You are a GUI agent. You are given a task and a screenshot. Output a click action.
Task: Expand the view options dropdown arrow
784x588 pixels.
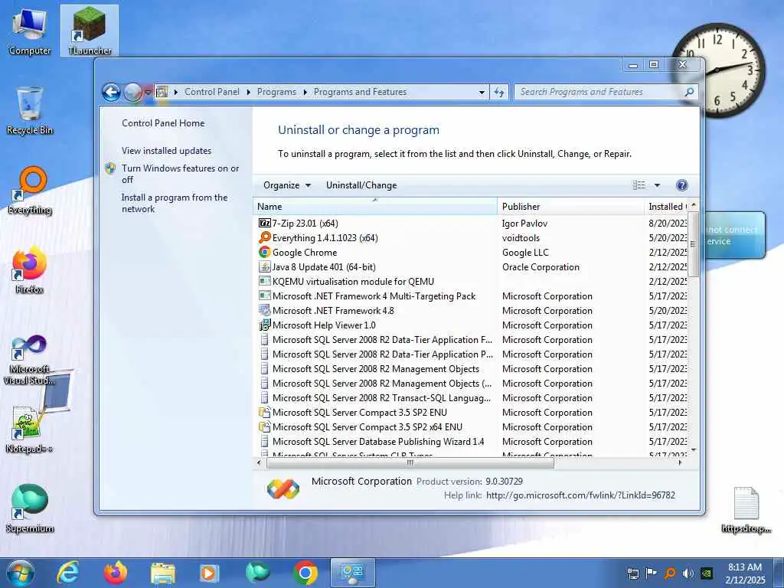[658, 185]
